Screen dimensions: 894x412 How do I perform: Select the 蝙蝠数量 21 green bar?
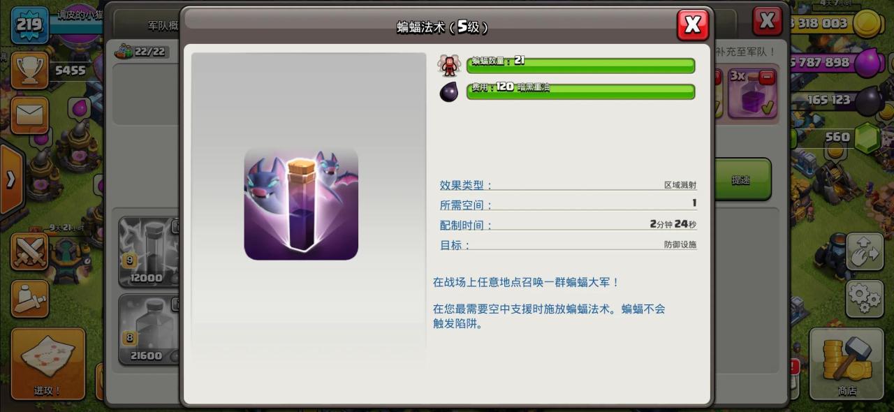[x=580, y=66]
